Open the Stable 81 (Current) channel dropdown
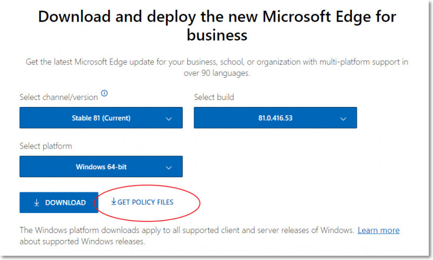The height and width of the screenshot is (260, 433). pyautogui.click(x=101, y=118)
